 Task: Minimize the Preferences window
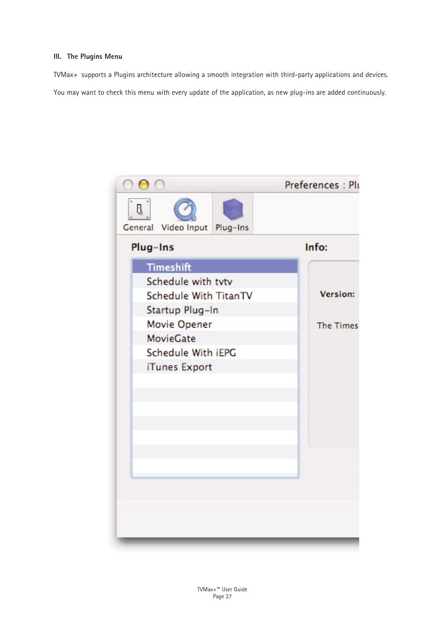click(x=144, y=185)
